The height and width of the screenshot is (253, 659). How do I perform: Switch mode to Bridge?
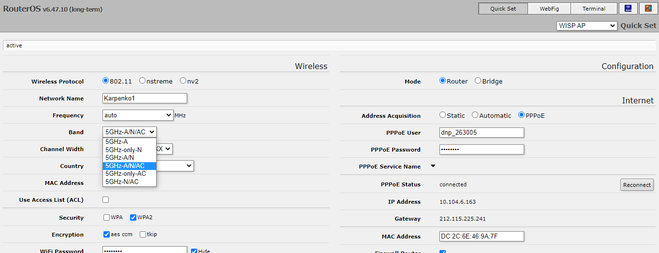point(478,81)
